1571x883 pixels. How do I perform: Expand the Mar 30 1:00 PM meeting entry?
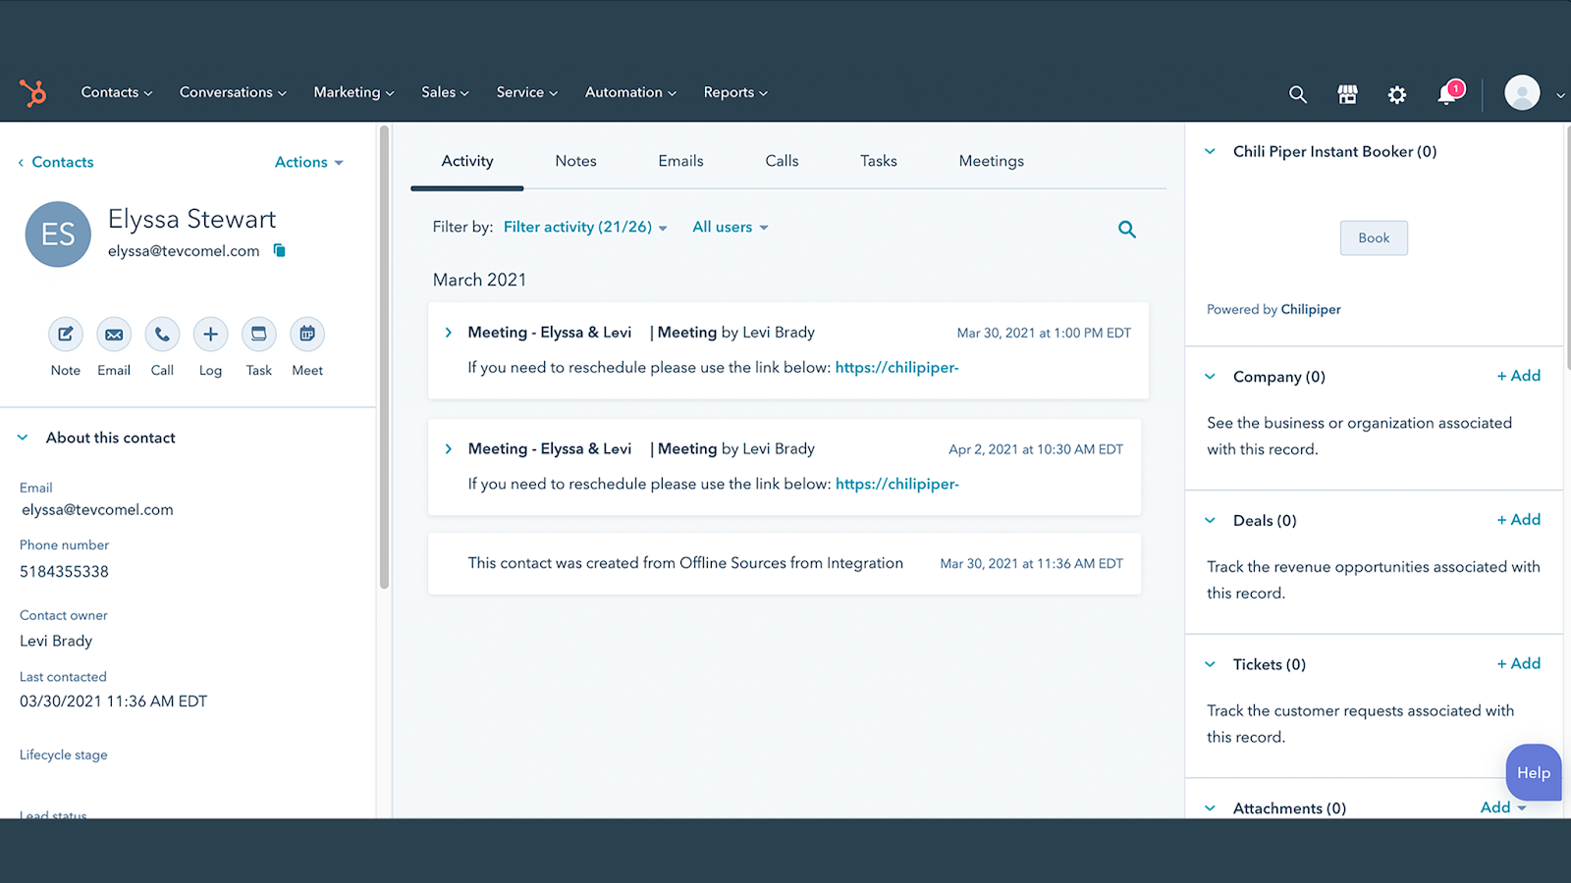click(449, 333)
